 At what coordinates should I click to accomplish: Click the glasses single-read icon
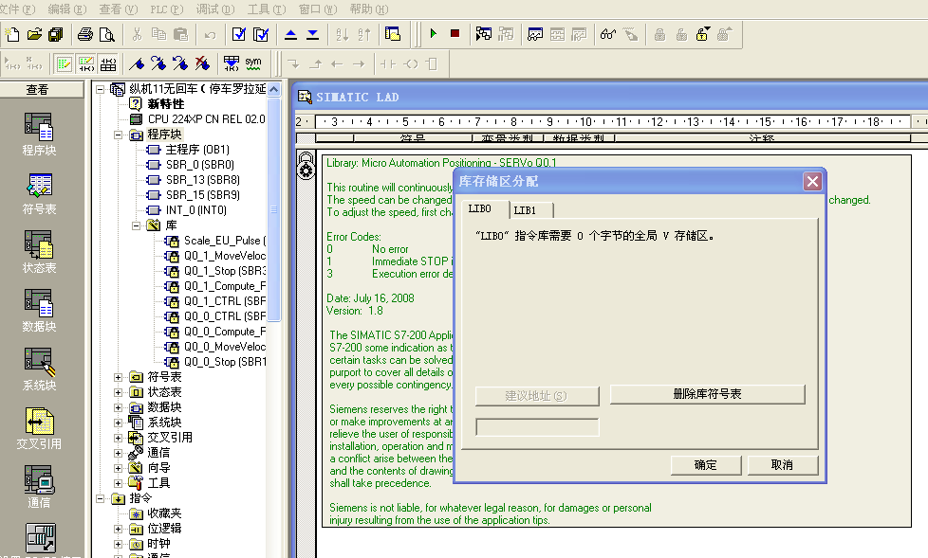(x=608, y=34)
